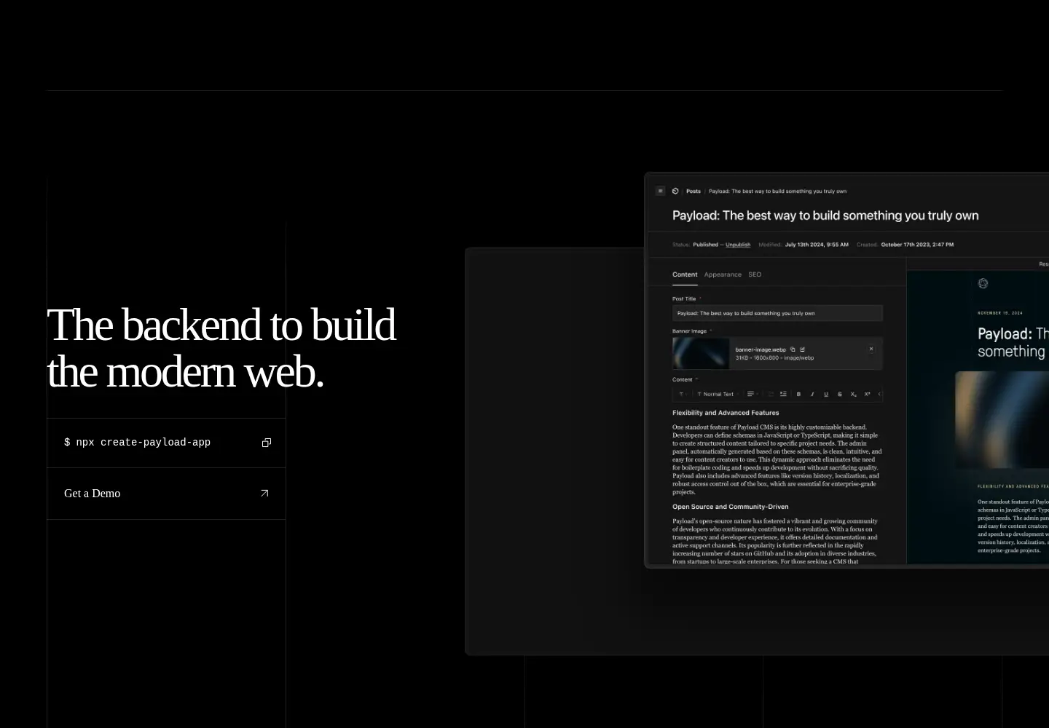
Task: Click the Get a Demo link
Action: (x=166, y=494)
